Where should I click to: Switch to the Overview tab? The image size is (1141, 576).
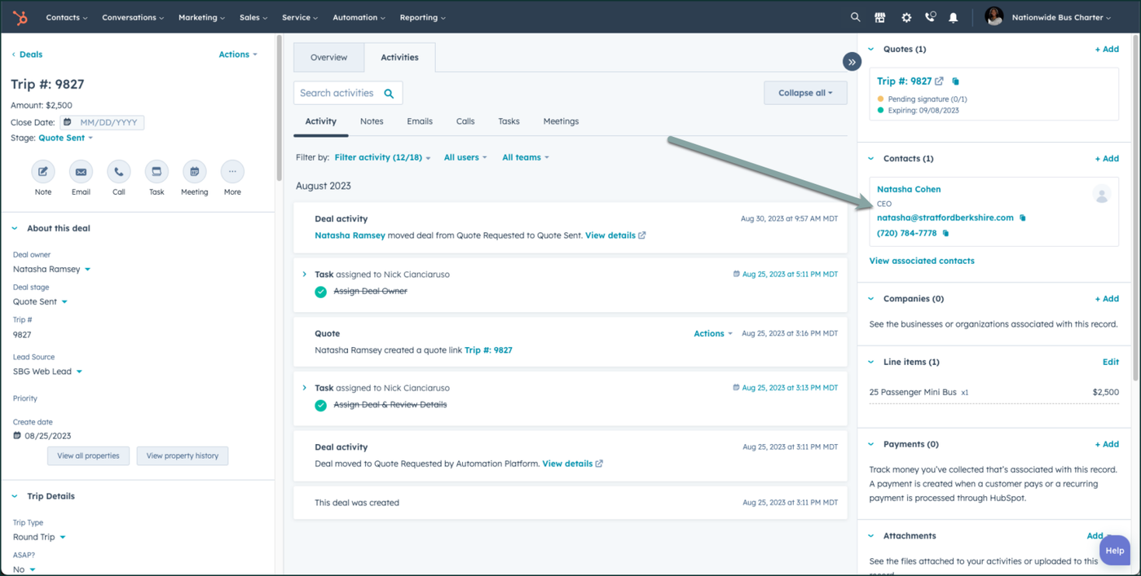point(328,58)
